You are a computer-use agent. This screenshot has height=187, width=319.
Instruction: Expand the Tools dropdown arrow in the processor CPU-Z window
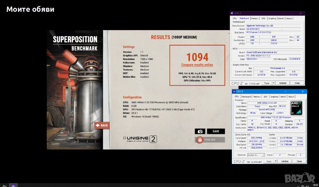pyautogui.click(x=275, y=161)
